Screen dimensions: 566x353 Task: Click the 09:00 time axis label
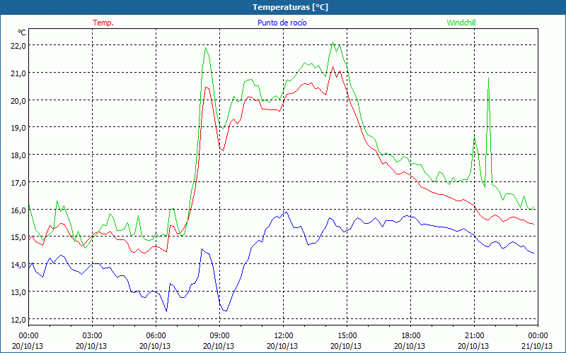click(x=219, y=335)
